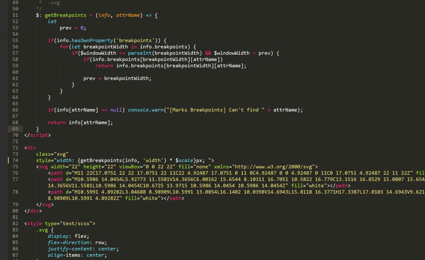Click the '.svg {' selector on line 83
This screenshot has height=260, width=425.
pos(45,230)
